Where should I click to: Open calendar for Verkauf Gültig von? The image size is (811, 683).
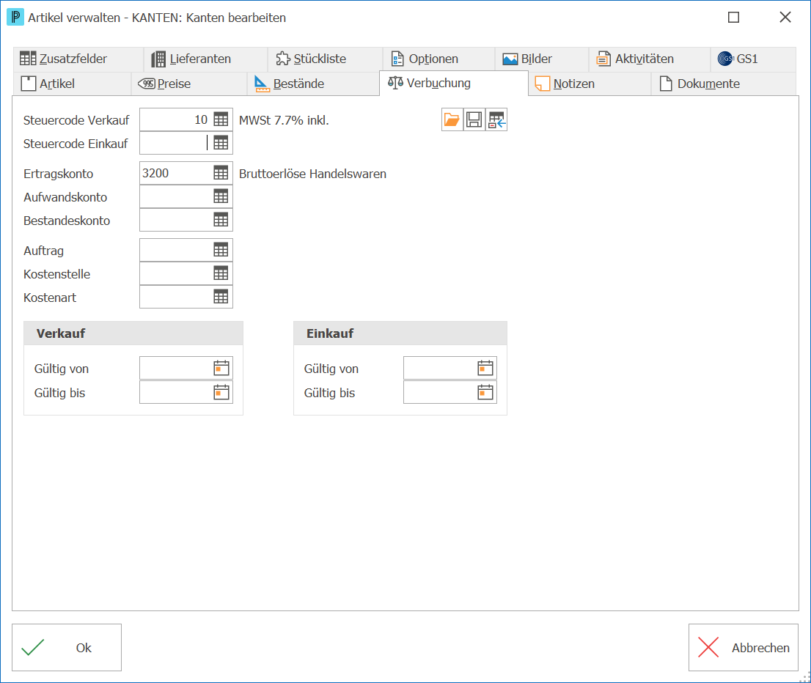(x=221, y=368)
